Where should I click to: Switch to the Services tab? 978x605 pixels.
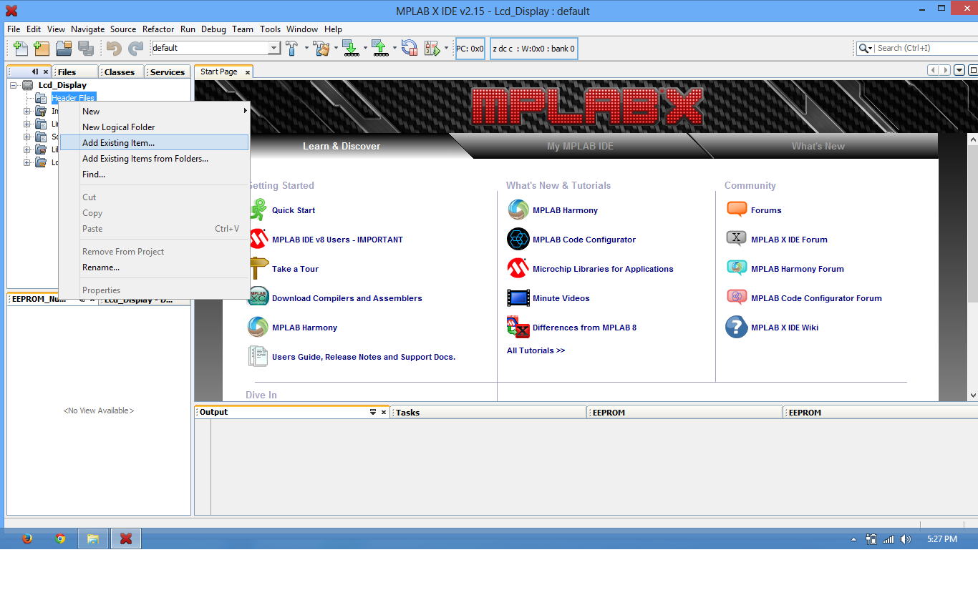click(x=168, y=72)
